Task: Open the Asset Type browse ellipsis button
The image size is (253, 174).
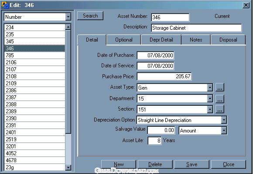Action: (x=220, y=87)
